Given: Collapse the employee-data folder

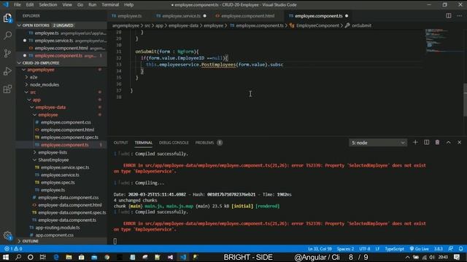Looking at the screenshot, I should coord(50,107).
